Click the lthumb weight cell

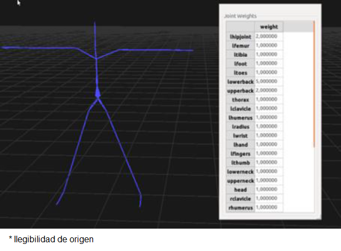point(269,162)
